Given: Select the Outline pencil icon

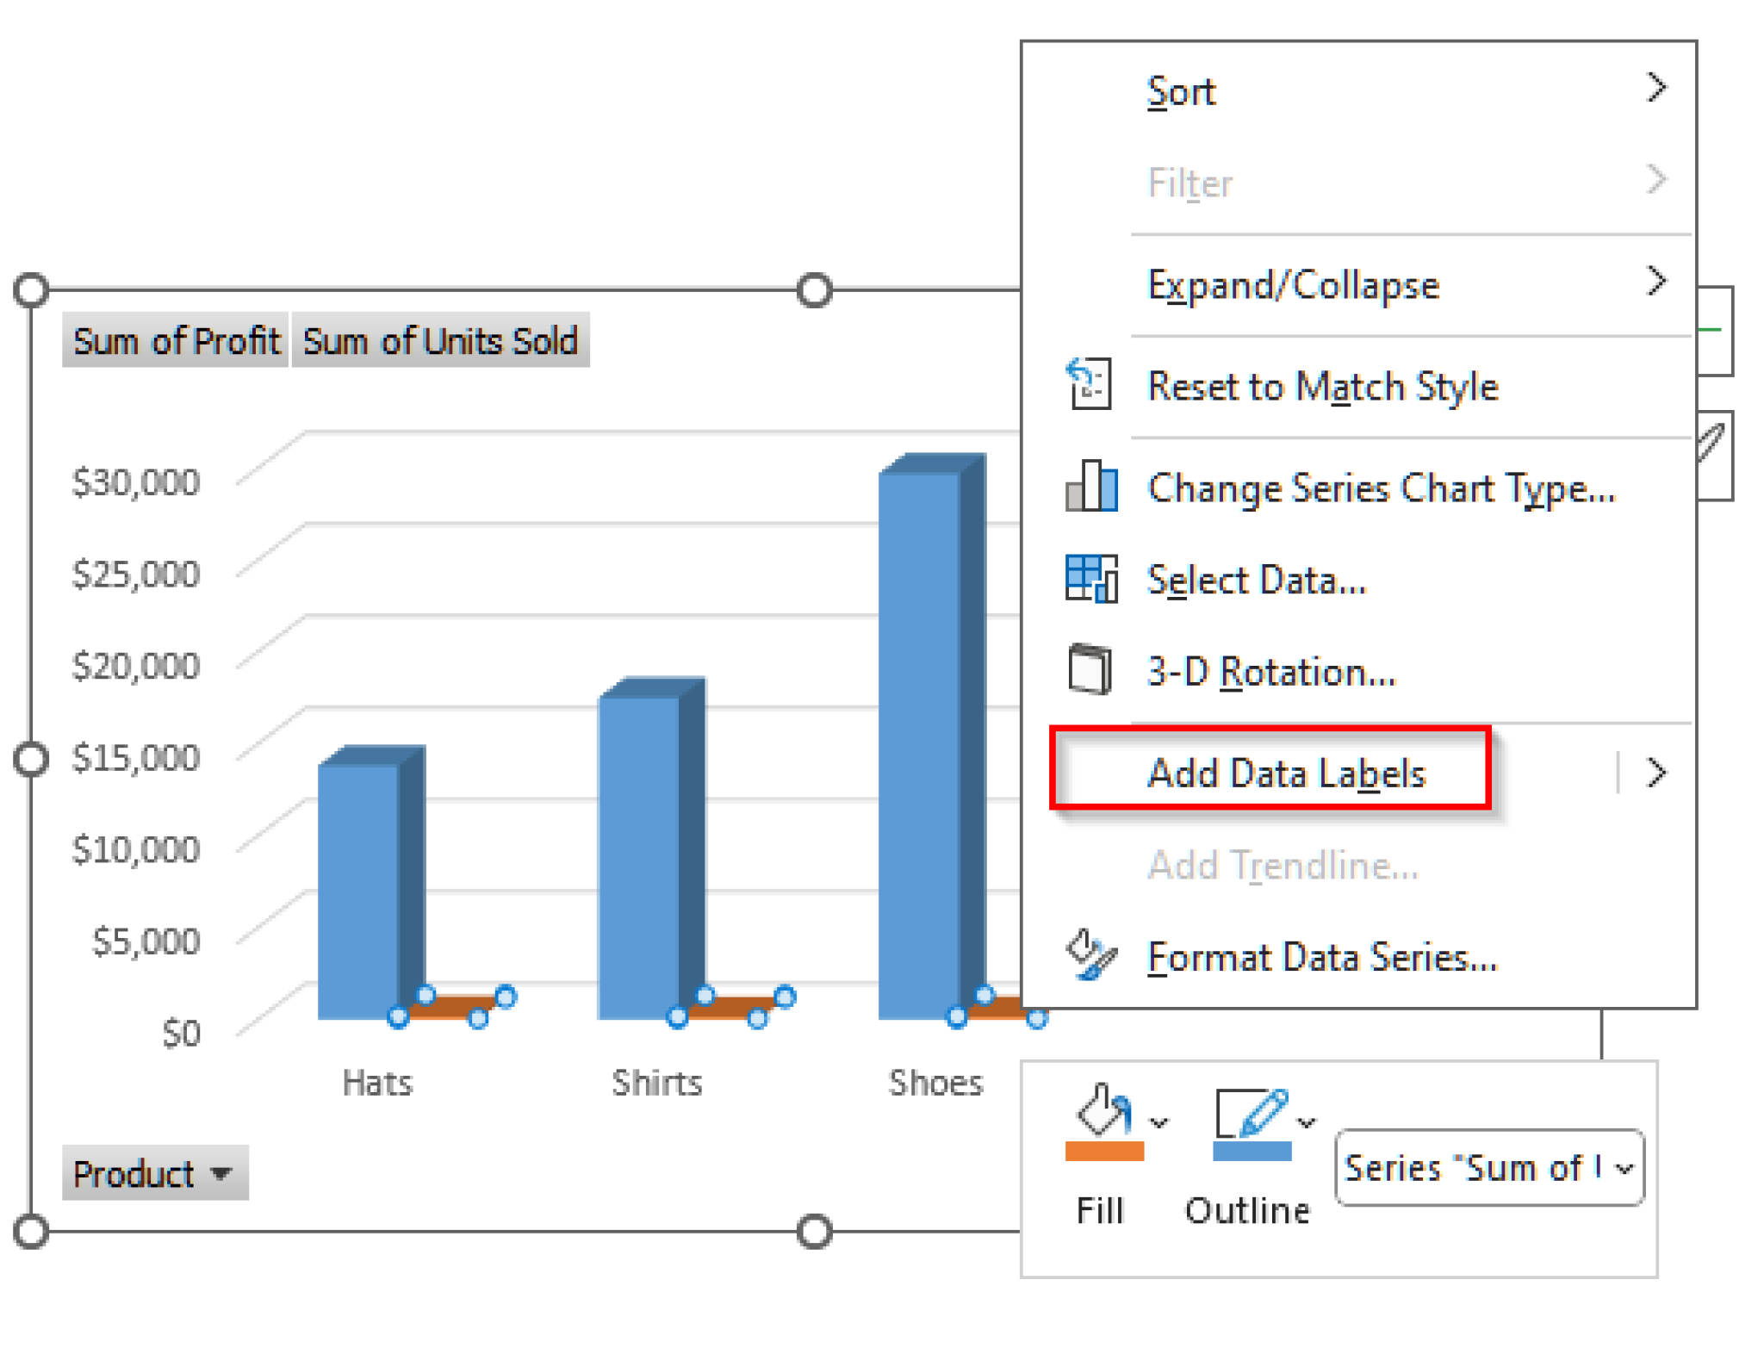Looking at the screenshot, I should pos(1251,1113).
